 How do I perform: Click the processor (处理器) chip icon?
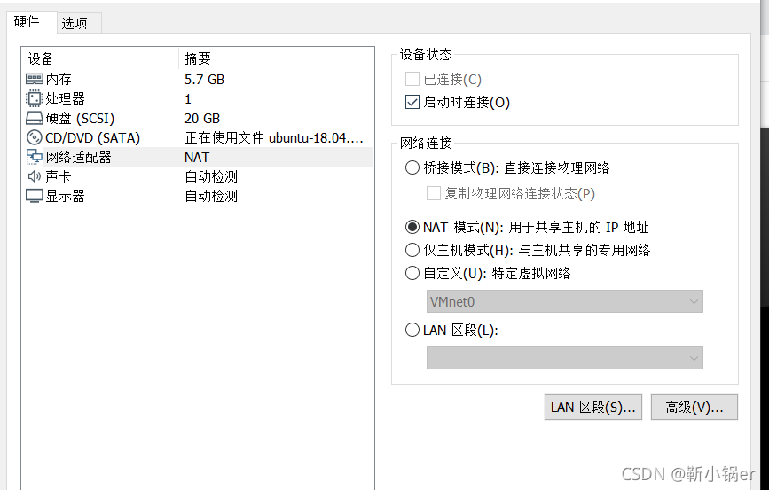click(x=35, y=98)
